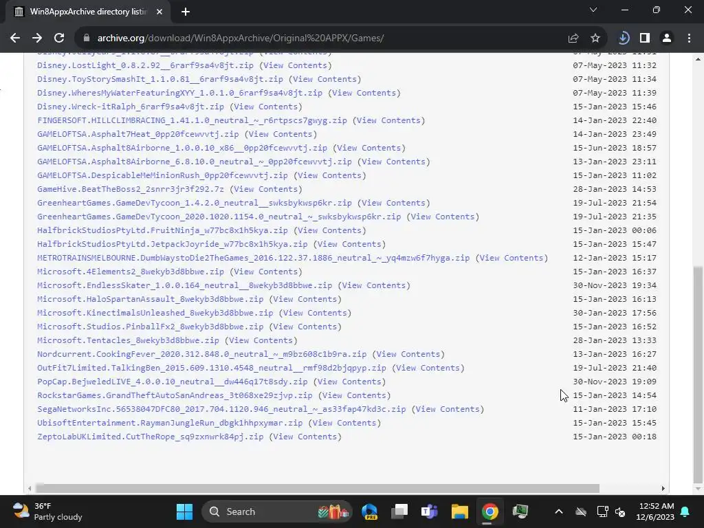Download Microsoft.Studios.PinballFx2 zip
The width and height of the screenshot is (704, 528).
pos(150,327)
